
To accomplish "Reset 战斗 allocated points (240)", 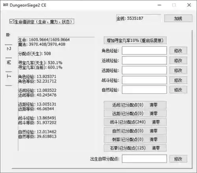I will click(x=135, y=122).
